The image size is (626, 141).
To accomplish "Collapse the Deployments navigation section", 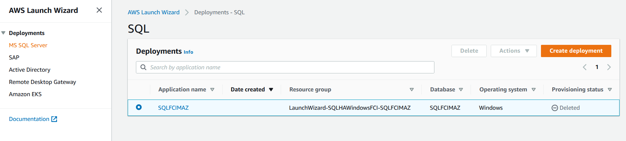I will (x=3, y=33).
